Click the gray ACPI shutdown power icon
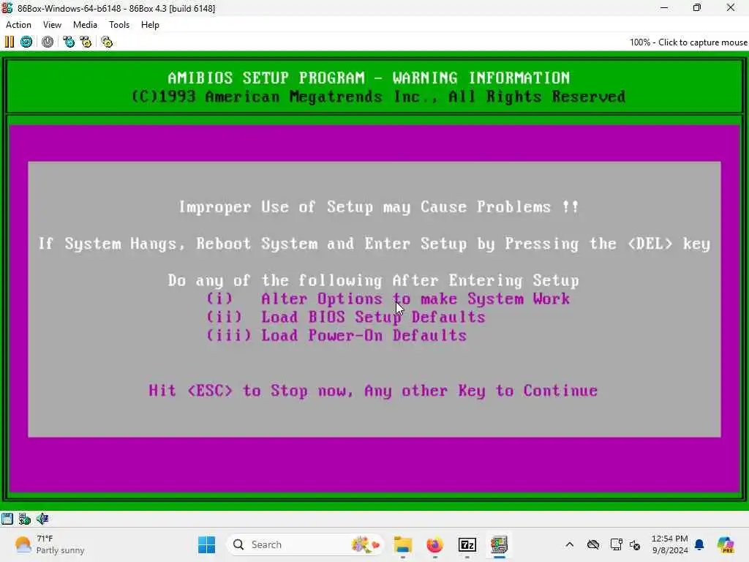The width and height of the screenshot is (749, 562). 48,42
